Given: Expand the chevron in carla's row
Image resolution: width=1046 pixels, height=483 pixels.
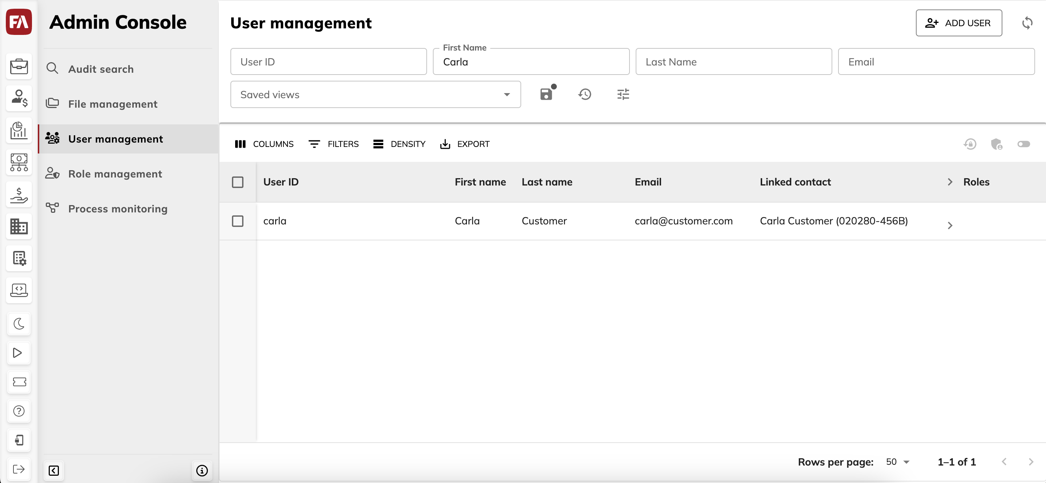Looking at the screenshot, I should pyautogui.click(x=950, y=225).
